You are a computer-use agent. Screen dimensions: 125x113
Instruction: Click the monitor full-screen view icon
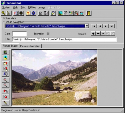pyautogui.click(x=6, y=52)
